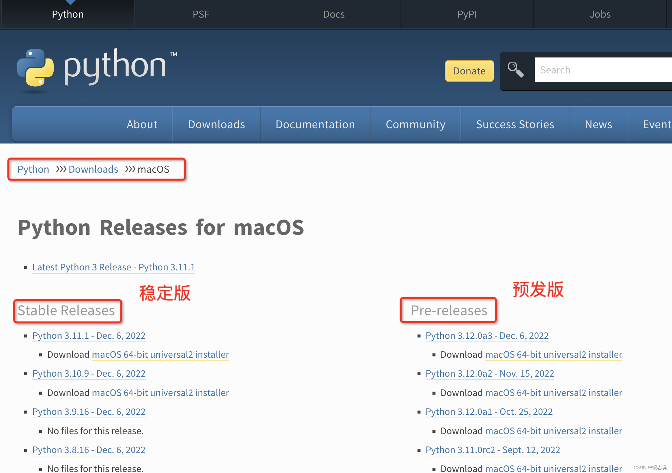Switch to the Docs tab

click(x=333, y=14)
